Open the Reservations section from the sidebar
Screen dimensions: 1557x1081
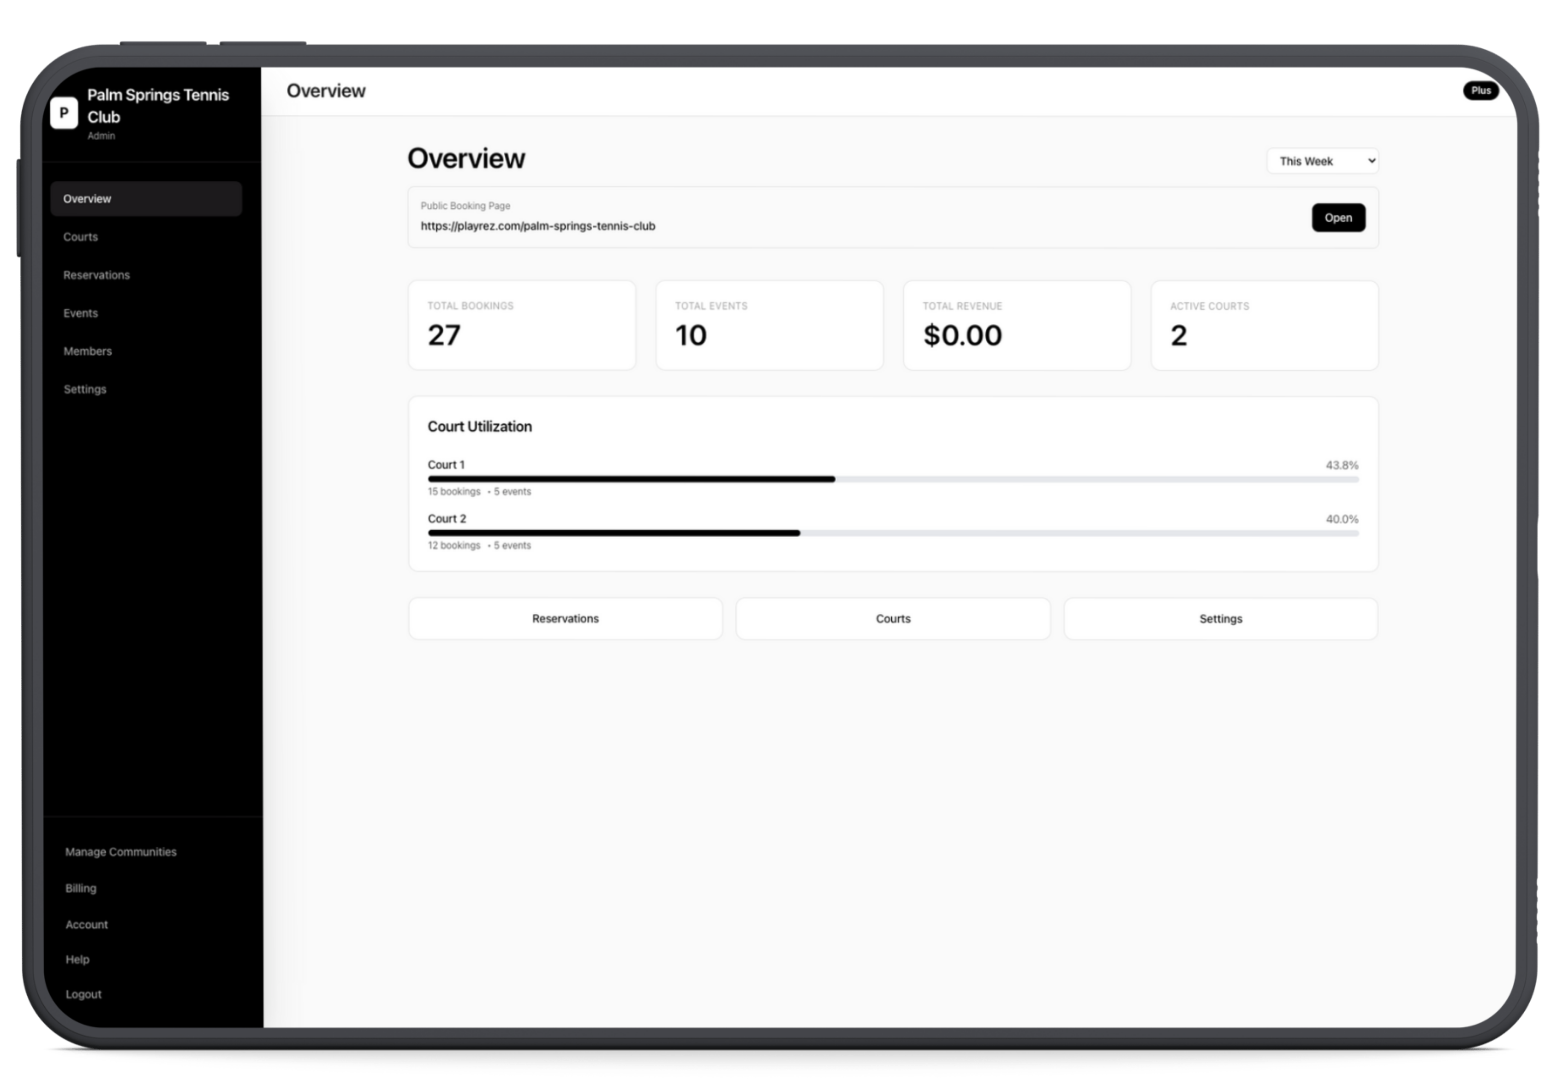click(x=96, y=274)
